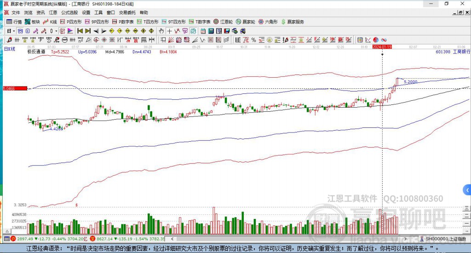Open the 设置 menu
Image resolution: width=471 pixels, height=253 pixels.
[86, 12]
